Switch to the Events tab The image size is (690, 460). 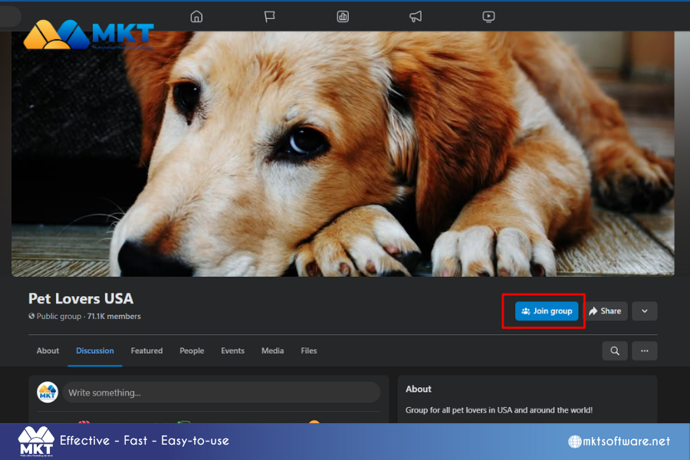[x=233, y=351]
